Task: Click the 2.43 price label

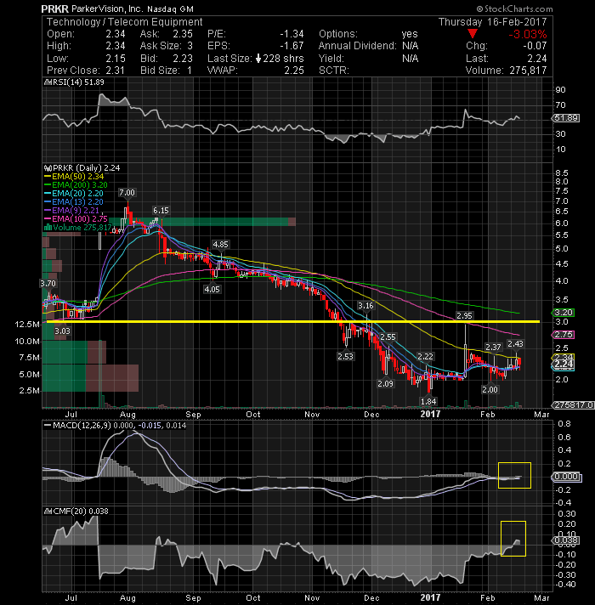Action: coord(515,344)
